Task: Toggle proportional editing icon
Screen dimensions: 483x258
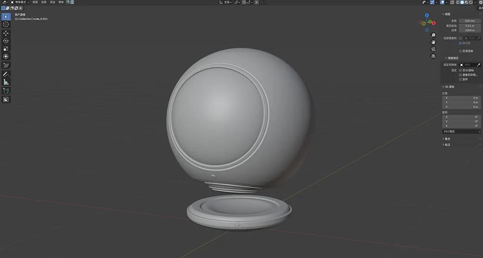Action: pyautogui.click(x=257, y=2)
